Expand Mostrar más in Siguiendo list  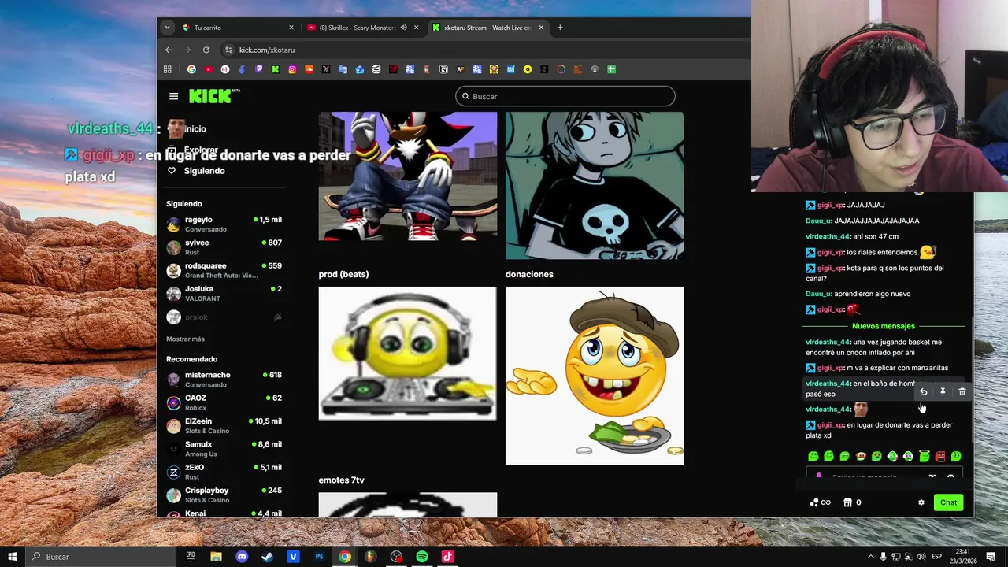click(185, 339)
